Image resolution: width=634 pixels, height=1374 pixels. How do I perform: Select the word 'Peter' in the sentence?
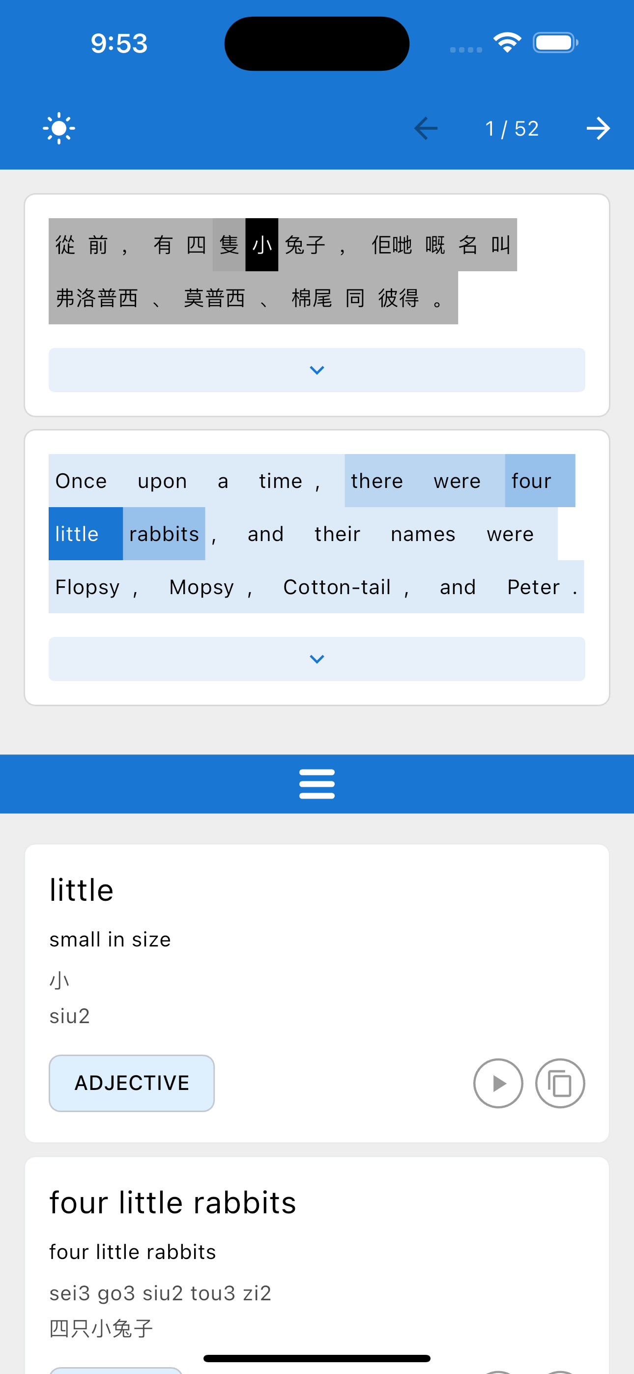[534, 587]
